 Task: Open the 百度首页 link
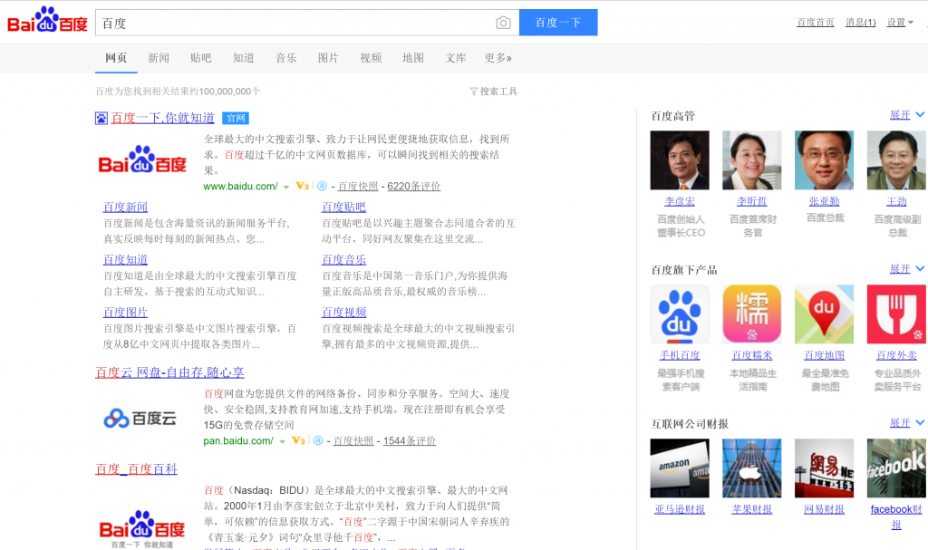(x=816, y=23)
